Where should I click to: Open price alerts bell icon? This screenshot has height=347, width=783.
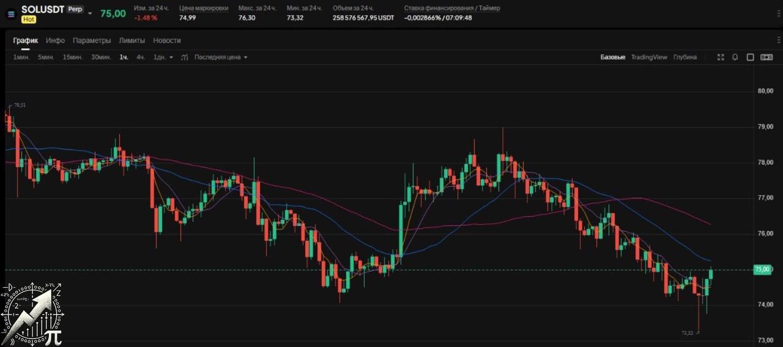[735, 57]
